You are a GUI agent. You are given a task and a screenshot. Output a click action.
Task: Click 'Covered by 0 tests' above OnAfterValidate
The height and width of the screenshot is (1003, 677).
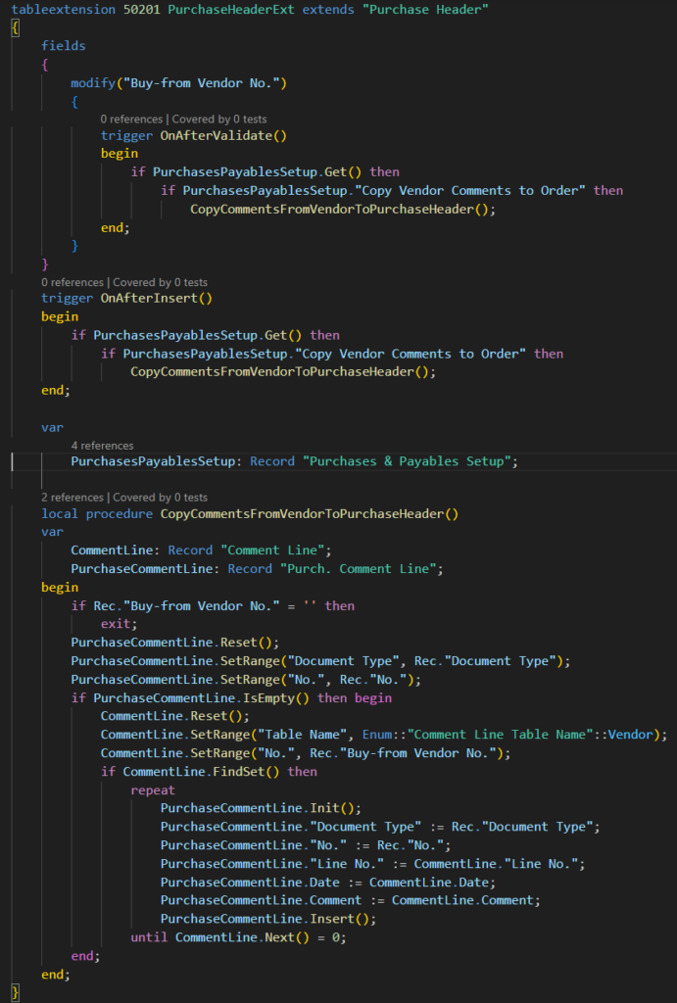coord(218,119)
